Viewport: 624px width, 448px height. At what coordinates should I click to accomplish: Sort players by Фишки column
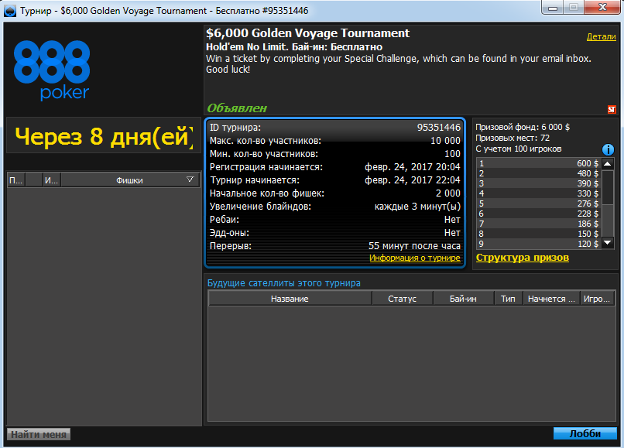pos(130,180)
